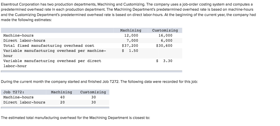Select the $30,600 fixed overhead amount

tap(164, 45)
